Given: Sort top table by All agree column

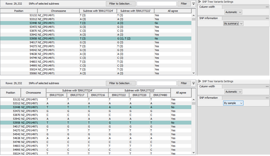Looking at the screenshot, I should tap(173, 11).
